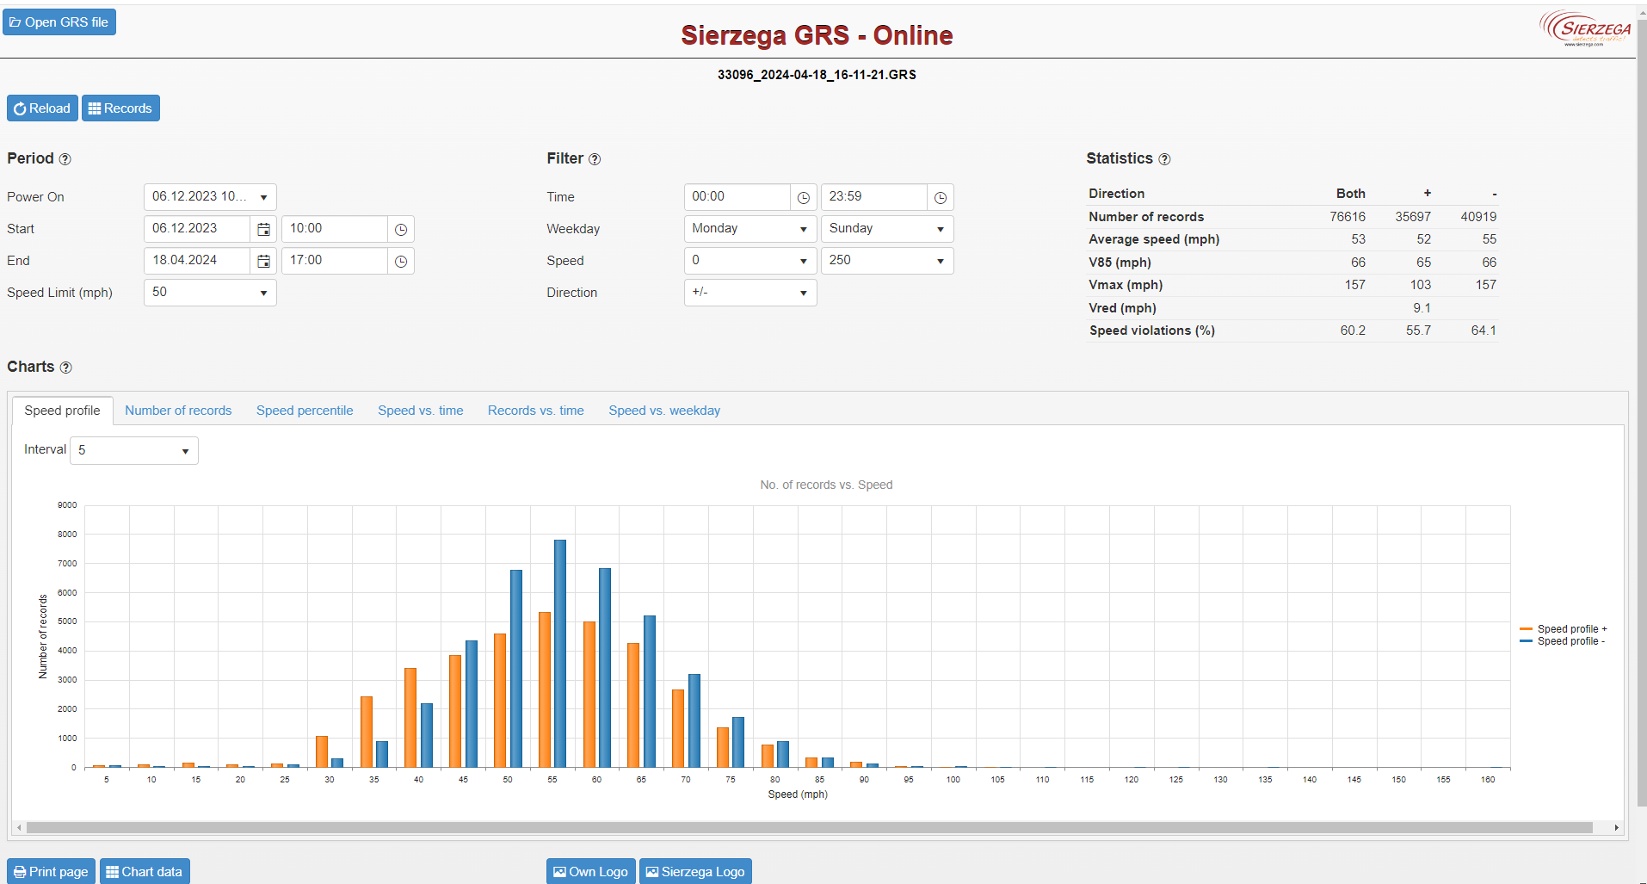
Task: Open the minimum Speed 0 dropdown
Action: (x=750, y=261)
